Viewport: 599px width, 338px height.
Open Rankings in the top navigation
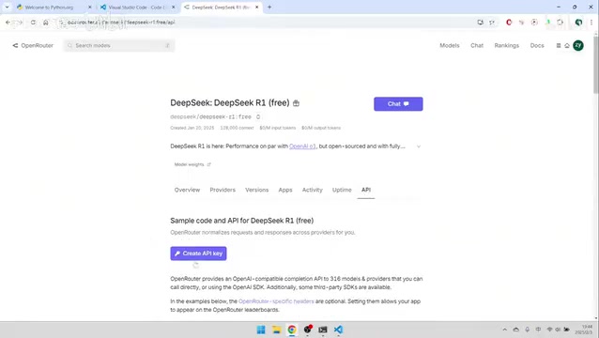507,45
